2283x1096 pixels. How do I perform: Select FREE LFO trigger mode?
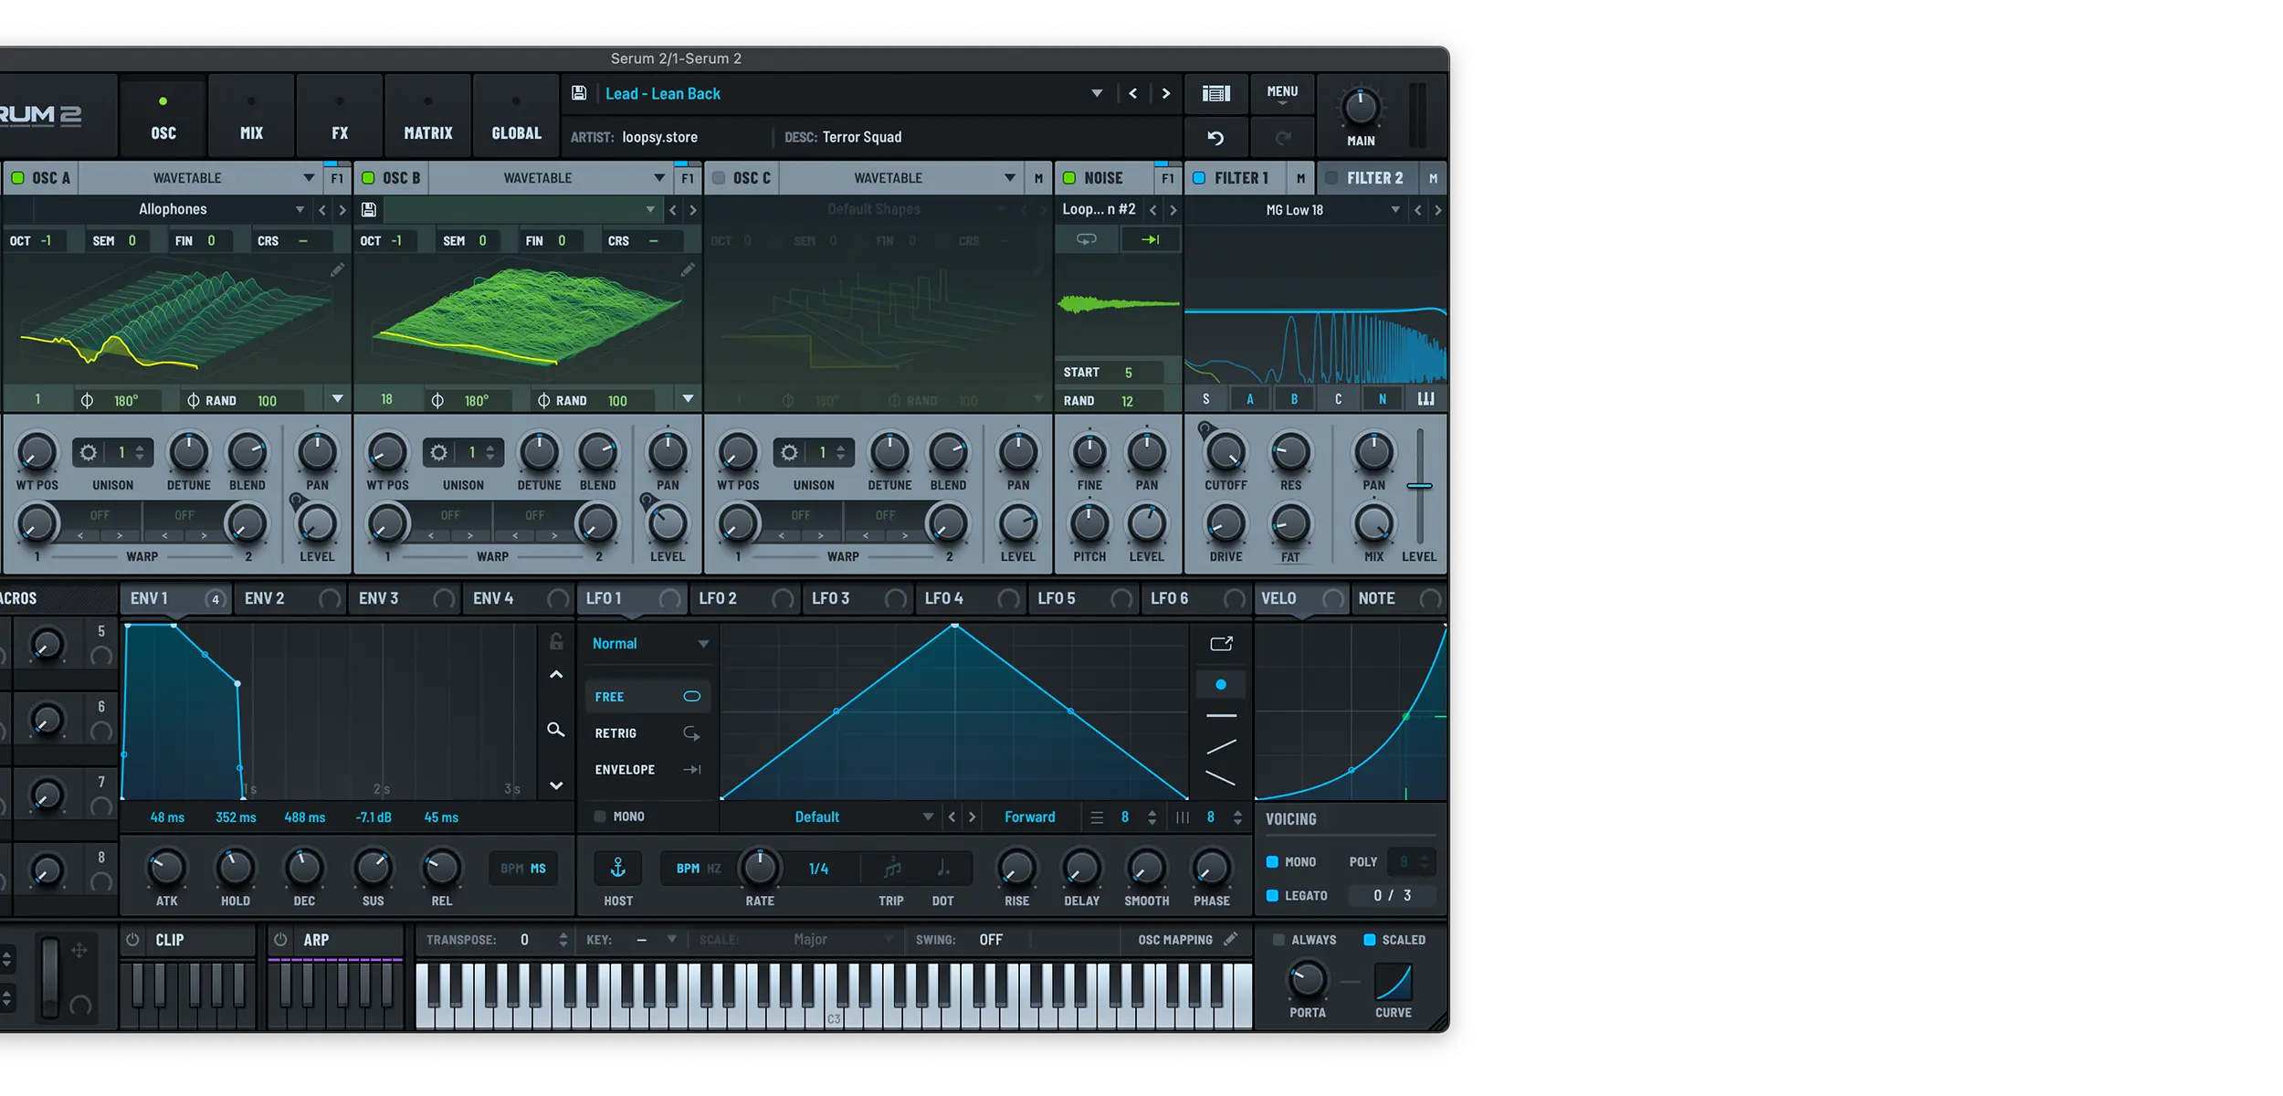coord(647,697)
